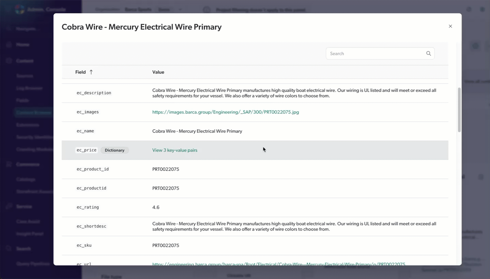Click the ec_shortdesc value paragraph
Screen dimensions: 490x279
[x=294, y=226]
